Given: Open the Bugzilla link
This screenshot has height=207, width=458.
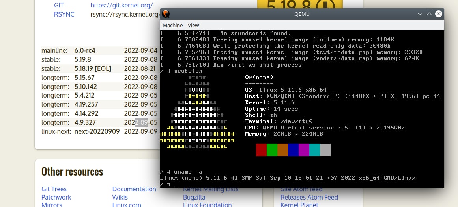Looking at the screenshot, I should (x=194, y=197).
